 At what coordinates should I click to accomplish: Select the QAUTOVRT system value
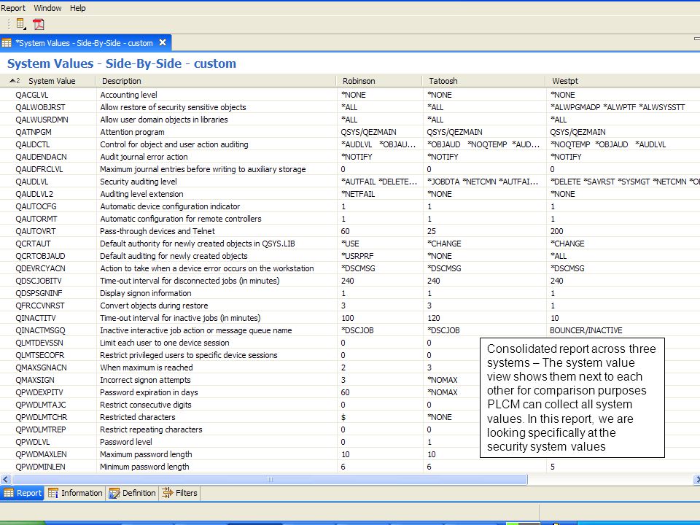(35, 231)
